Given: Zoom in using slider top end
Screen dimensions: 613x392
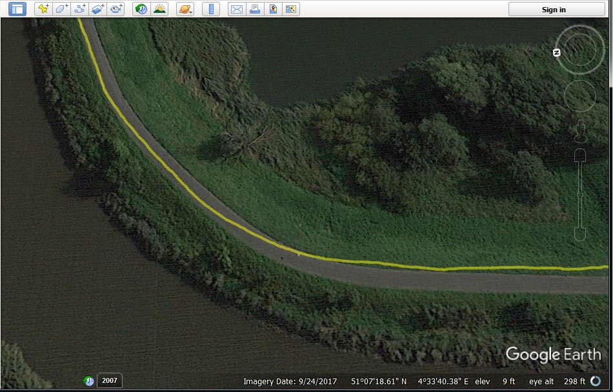Looking at the screenshot, I should pos(580,155).
